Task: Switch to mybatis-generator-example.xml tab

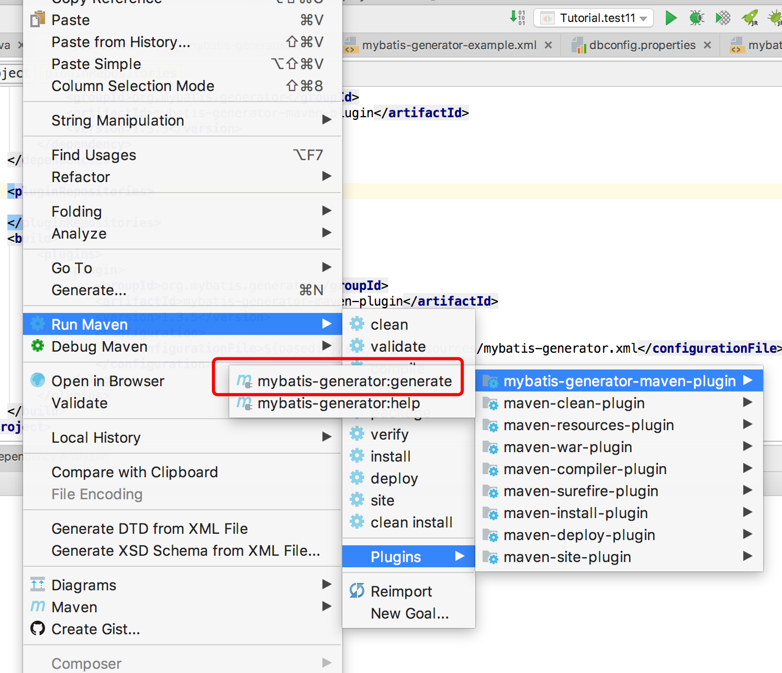Action: click(449, 45)
